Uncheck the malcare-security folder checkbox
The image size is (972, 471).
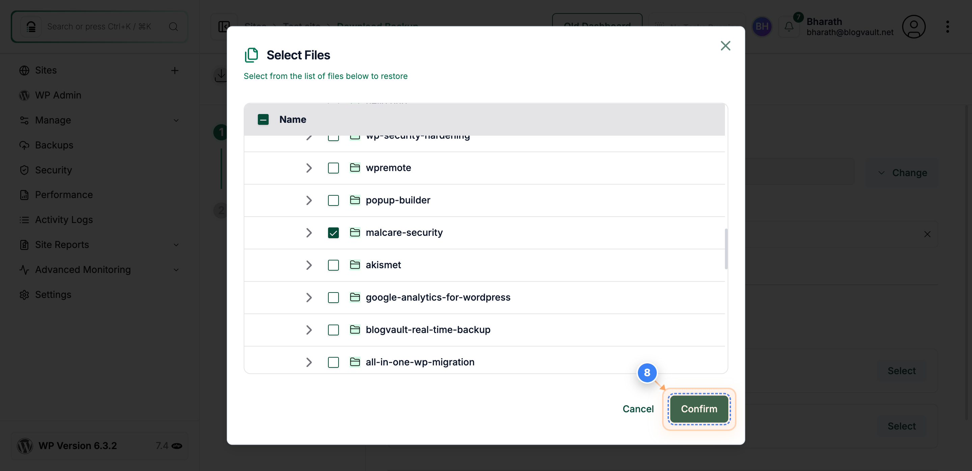coord(333,233)
